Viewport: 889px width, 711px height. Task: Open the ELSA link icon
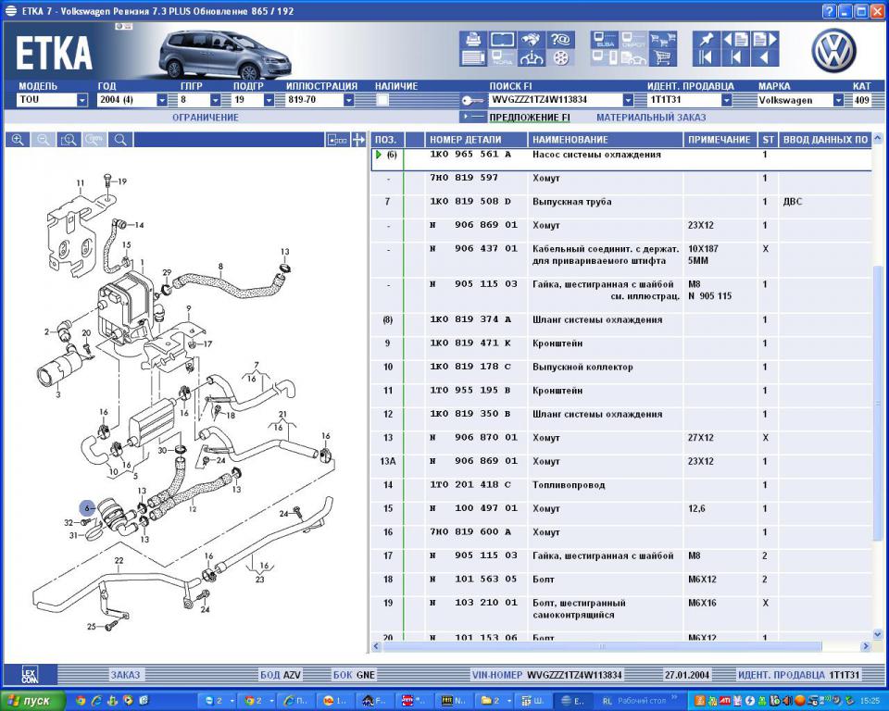(x=605, y=40)
